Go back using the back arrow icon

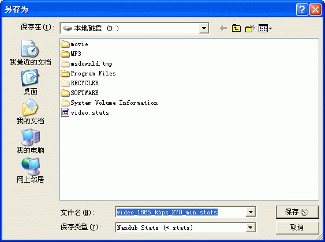coord(223,28)
